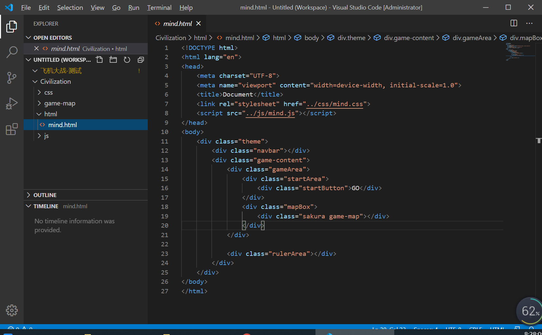Open the Selection menu
Viewport: 542px width, 335px height.
[70, 8]
